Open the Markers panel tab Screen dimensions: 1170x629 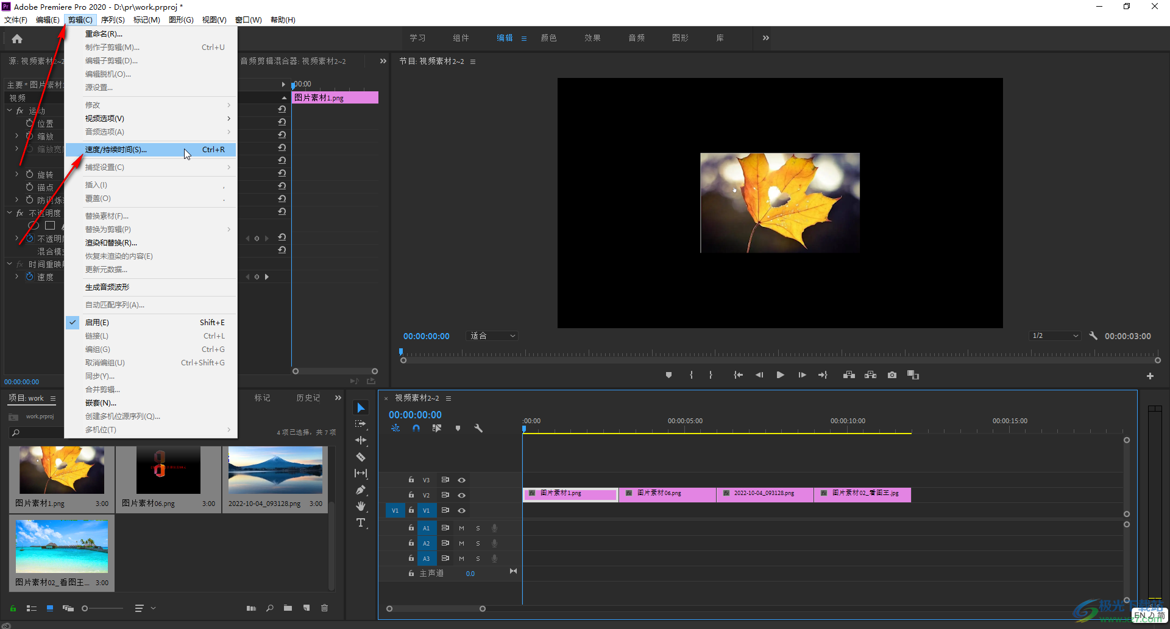pyautogui.click(x=262, y=398)
